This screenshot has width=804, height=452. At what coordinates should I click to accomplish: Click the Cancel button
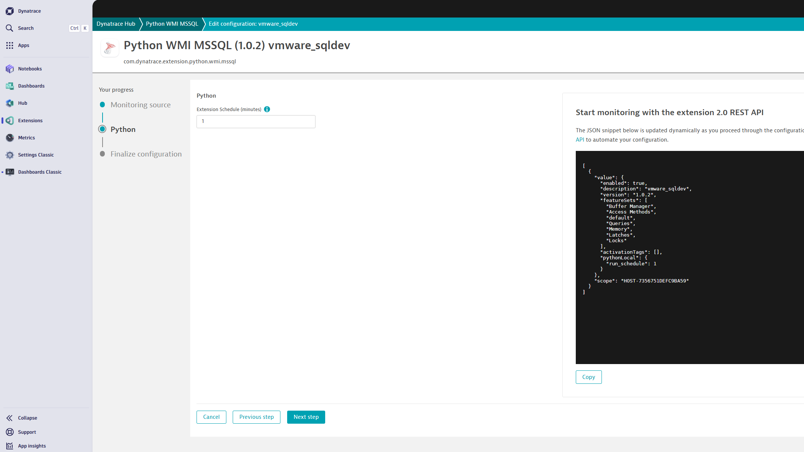point(211,417)
